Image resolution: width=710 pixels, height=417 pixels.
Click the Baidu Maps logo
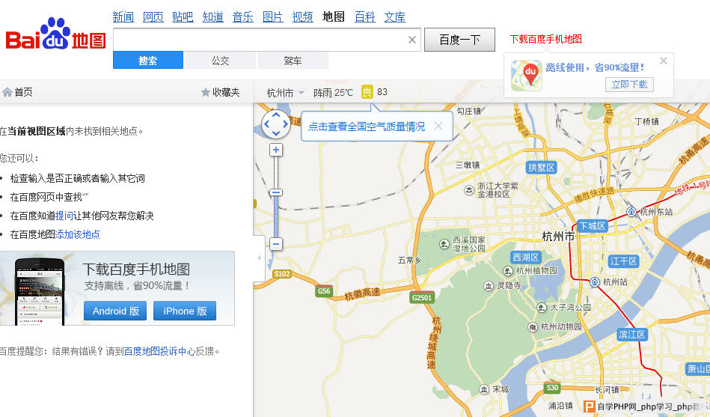pyautogui.click(x=55, y=34)
